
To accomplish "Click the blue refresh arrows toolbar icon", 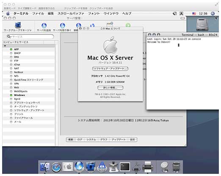I will (92, 25).
